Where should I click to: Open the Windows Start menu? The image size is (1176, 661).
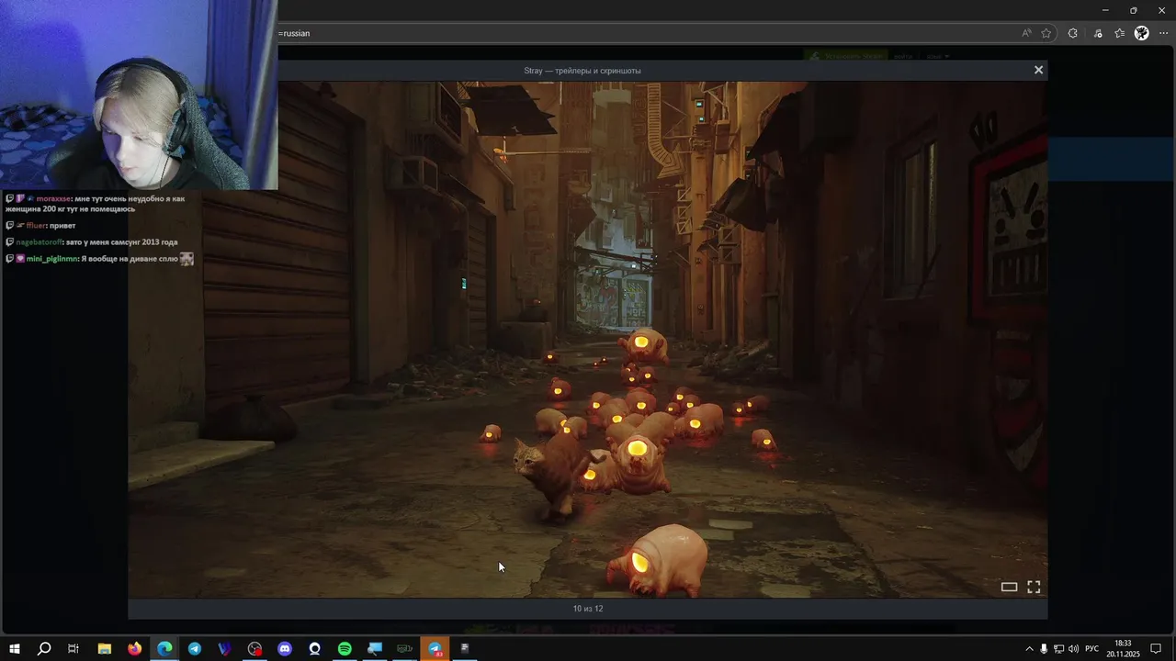pyautogui.click(x=15, y=649)
